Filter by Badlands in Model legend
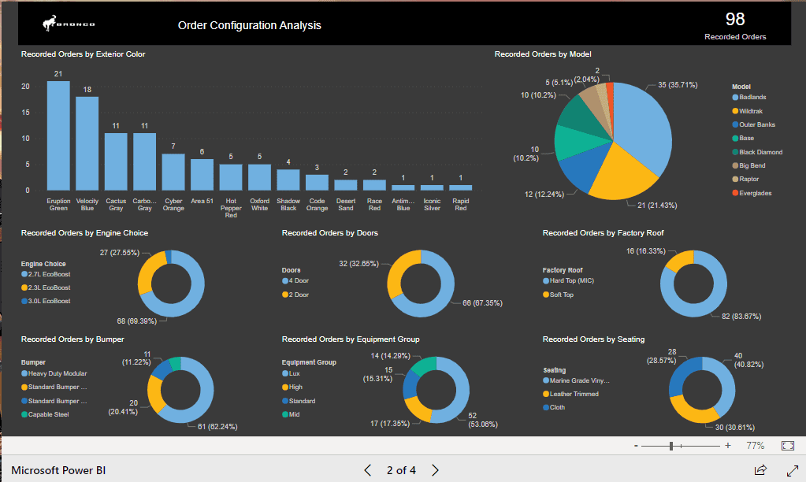This screenshot has height=482, width=806. pyautogui.click(x=749, y=97)
